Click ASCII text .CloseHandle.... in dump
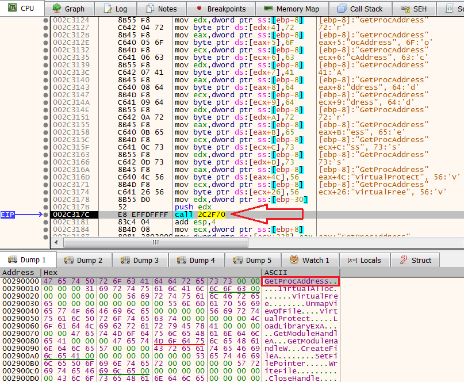This screenshot has height=382, width=464. point(301,379)
